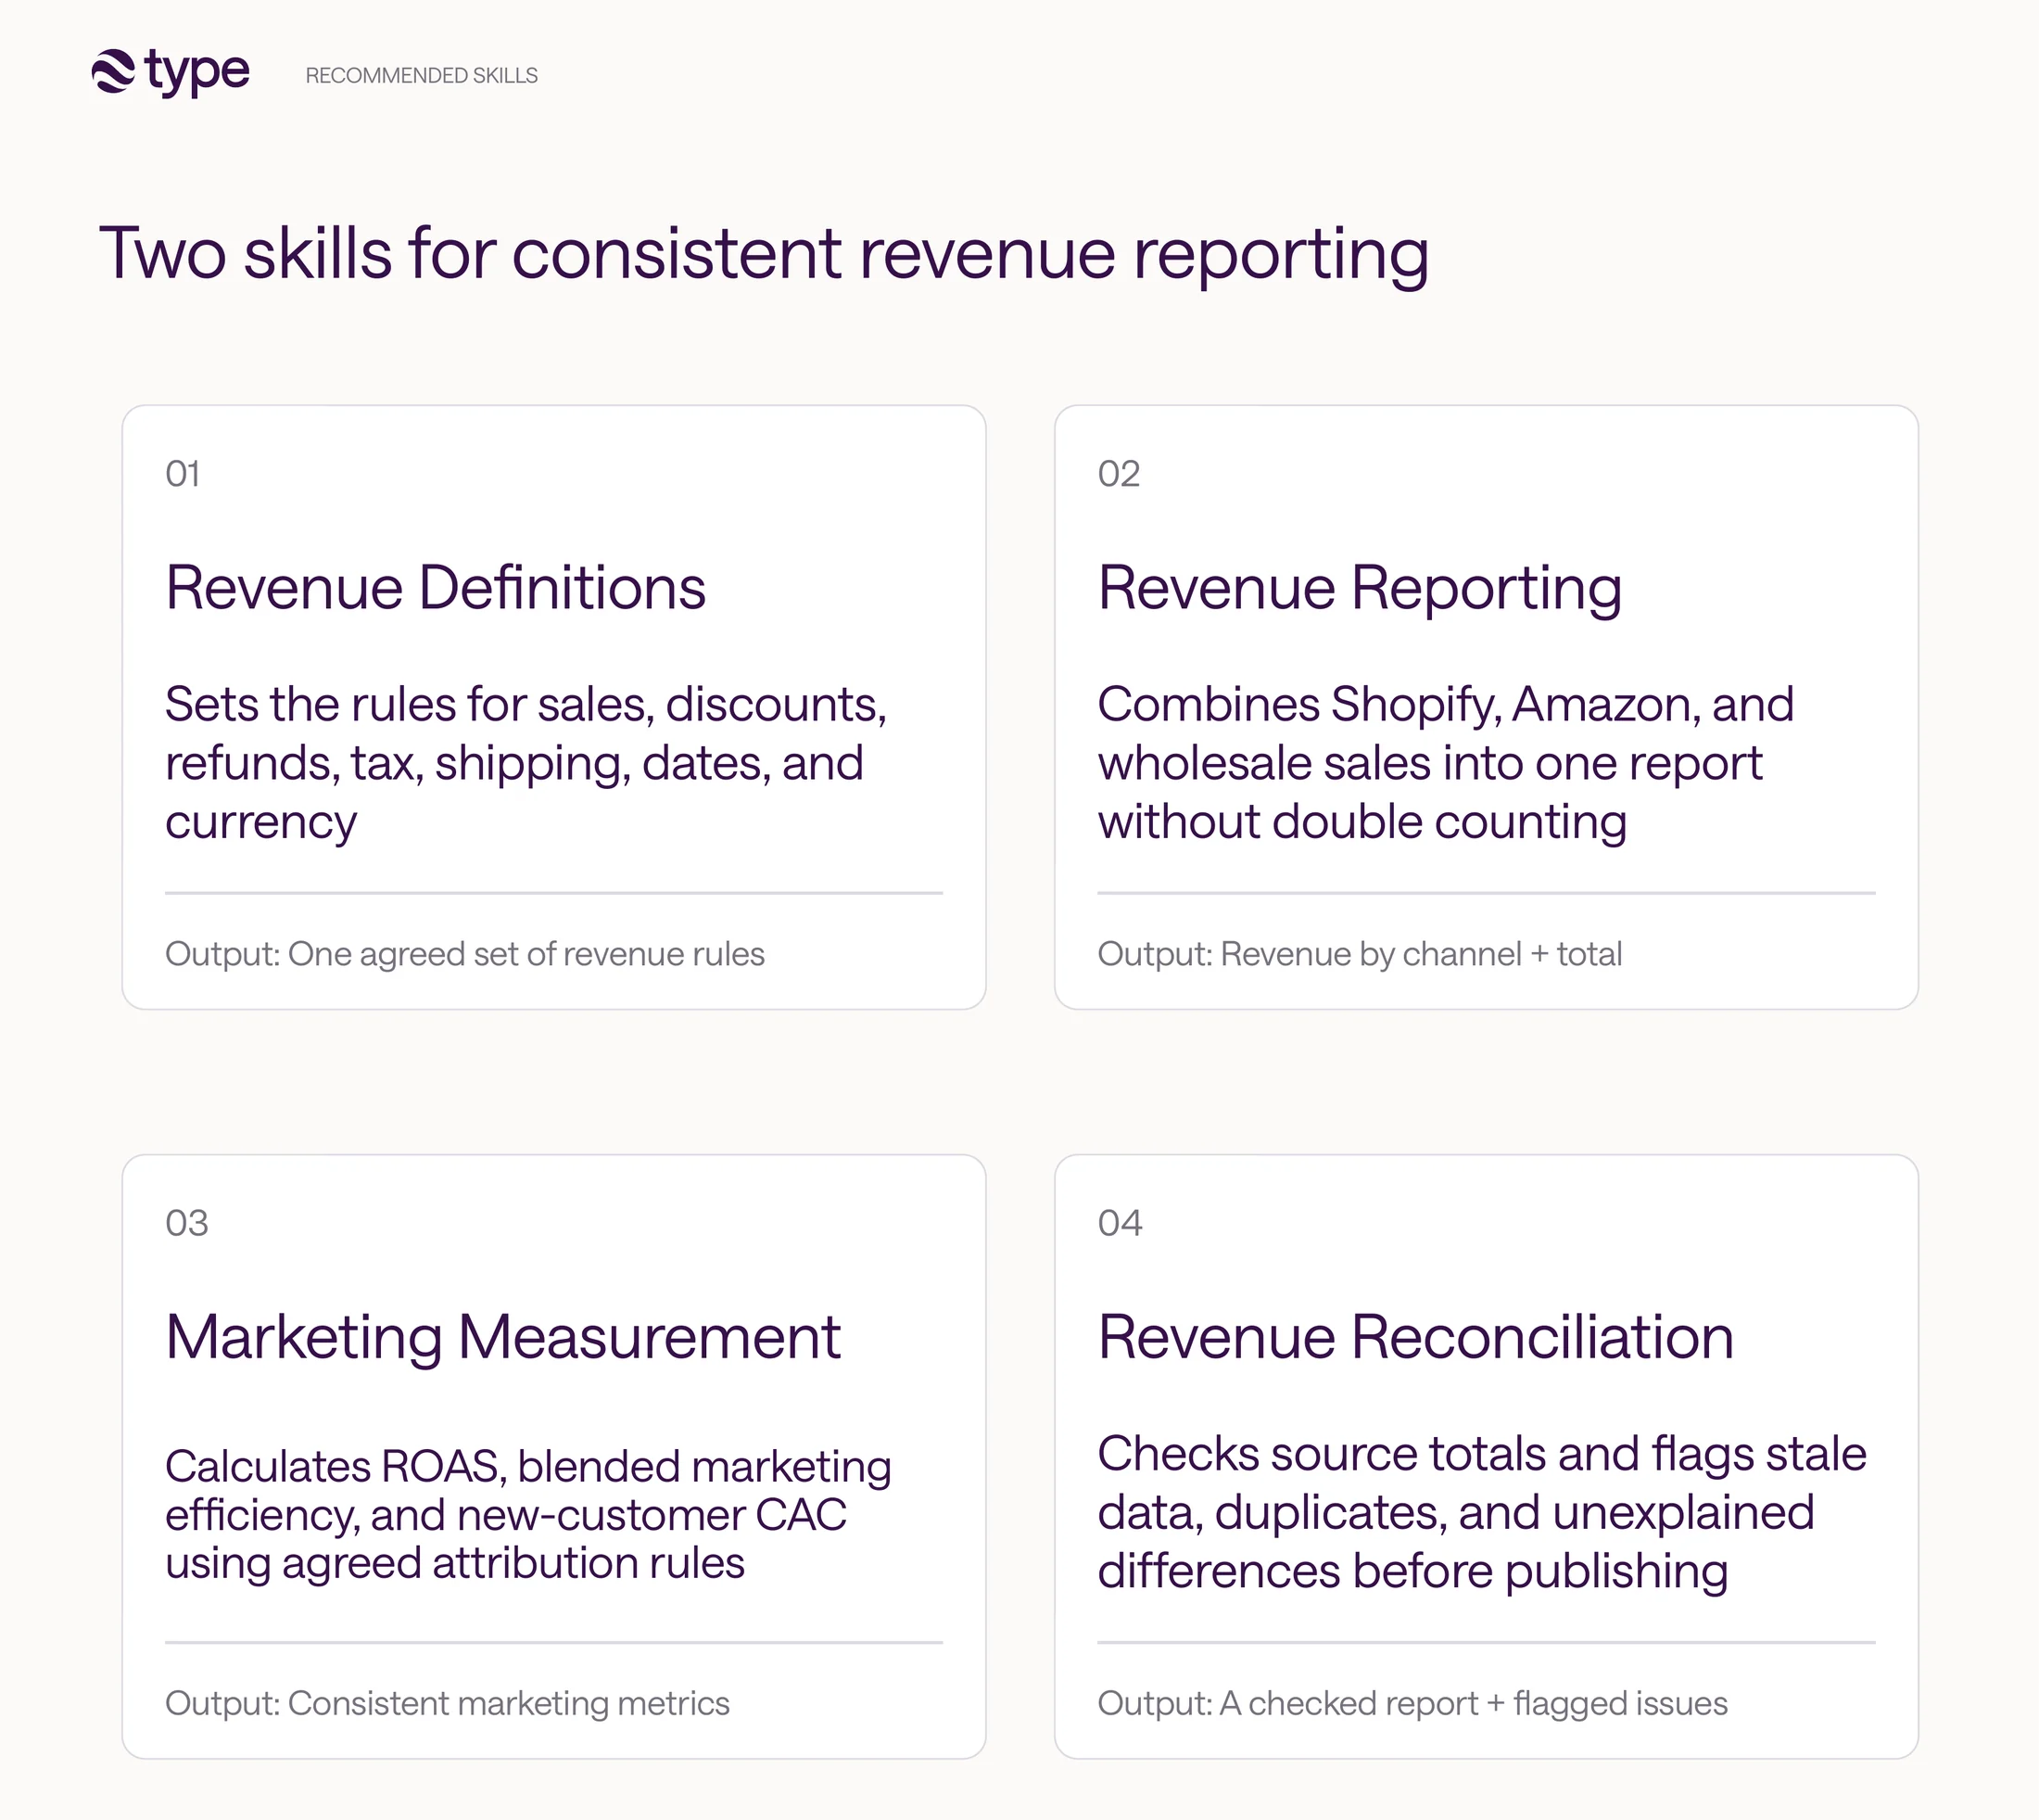Click the type logo icon
Screen dimensions: 2039x1820
click(113, 72)
